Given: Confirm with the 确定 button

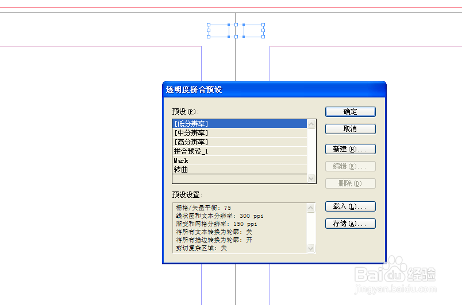Looking at the screenshot, I should (351, 112).
